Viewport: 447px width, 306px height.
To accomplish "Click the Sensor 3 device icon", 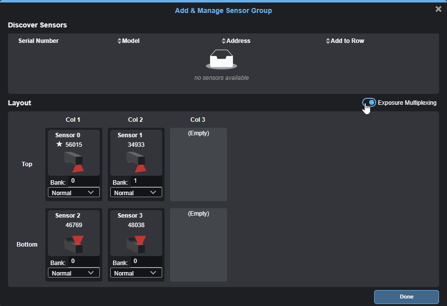I will [136, 243].
